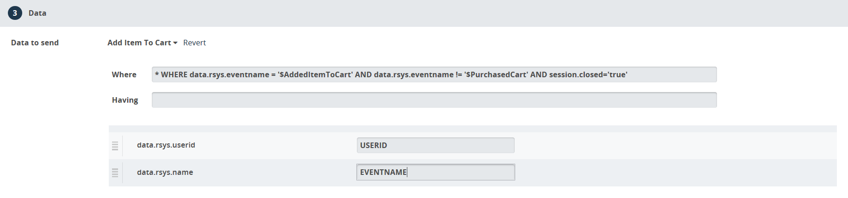Click empty area in the data.rsys.userid row
848x198 pixels.
click(x=671, y=145)
